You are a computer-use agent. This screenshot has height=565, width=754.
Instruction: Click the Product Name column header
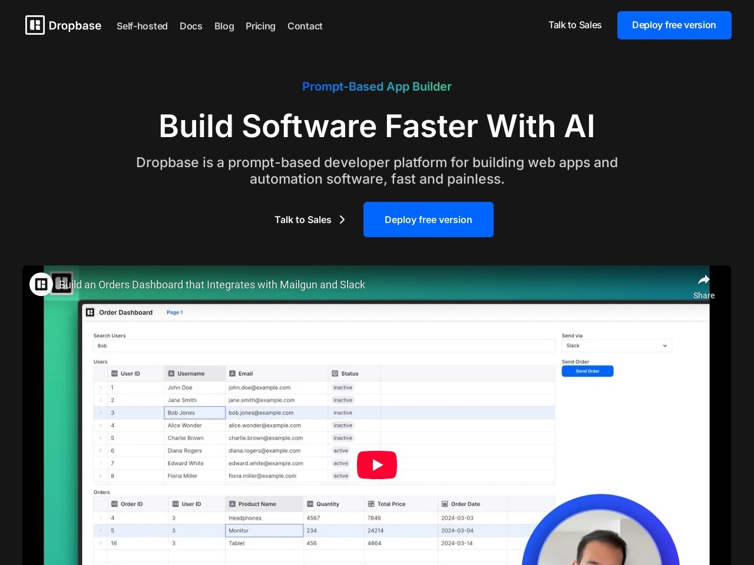click(264, 504)
